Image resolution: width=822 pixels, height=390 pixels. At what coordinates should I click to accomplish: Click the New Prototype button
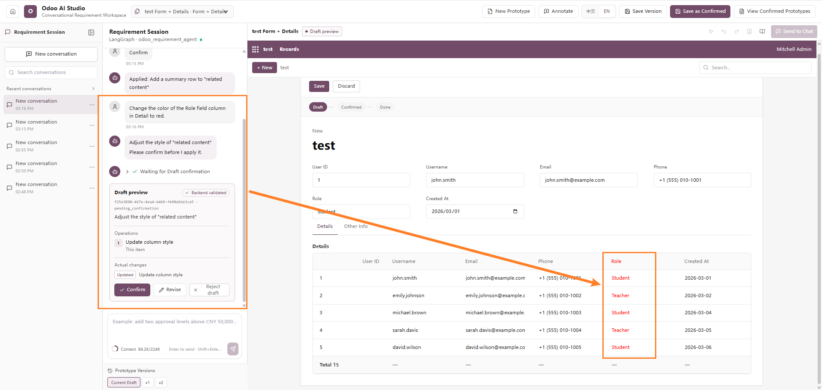[x=509, y=12]
